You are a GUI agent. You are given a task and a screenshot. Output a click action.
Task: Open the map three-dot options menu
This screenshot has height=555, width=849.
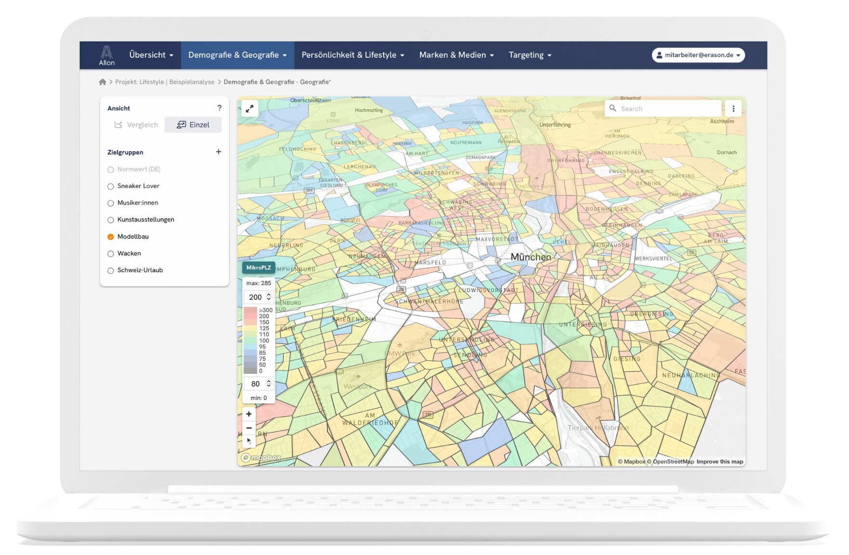pos(733,109)
